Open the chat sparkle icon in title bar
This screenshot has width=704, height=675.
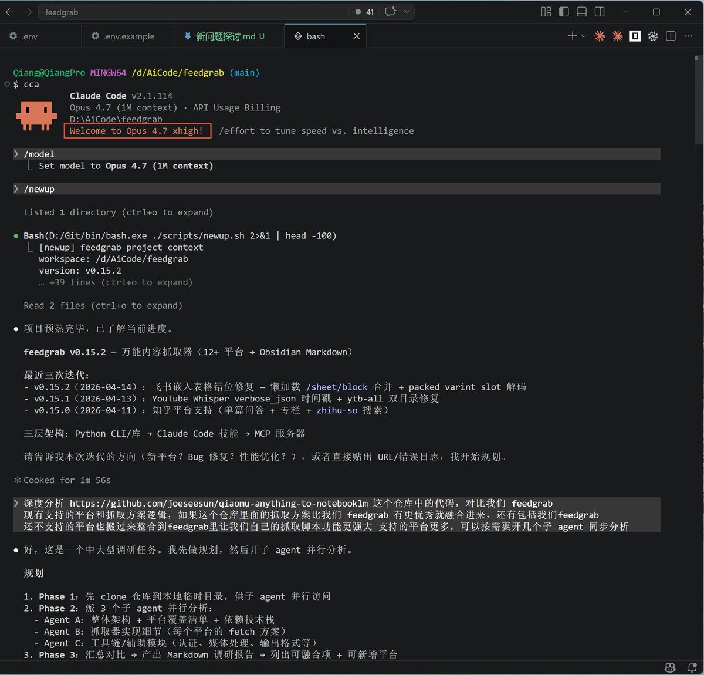tap(390, 12)
